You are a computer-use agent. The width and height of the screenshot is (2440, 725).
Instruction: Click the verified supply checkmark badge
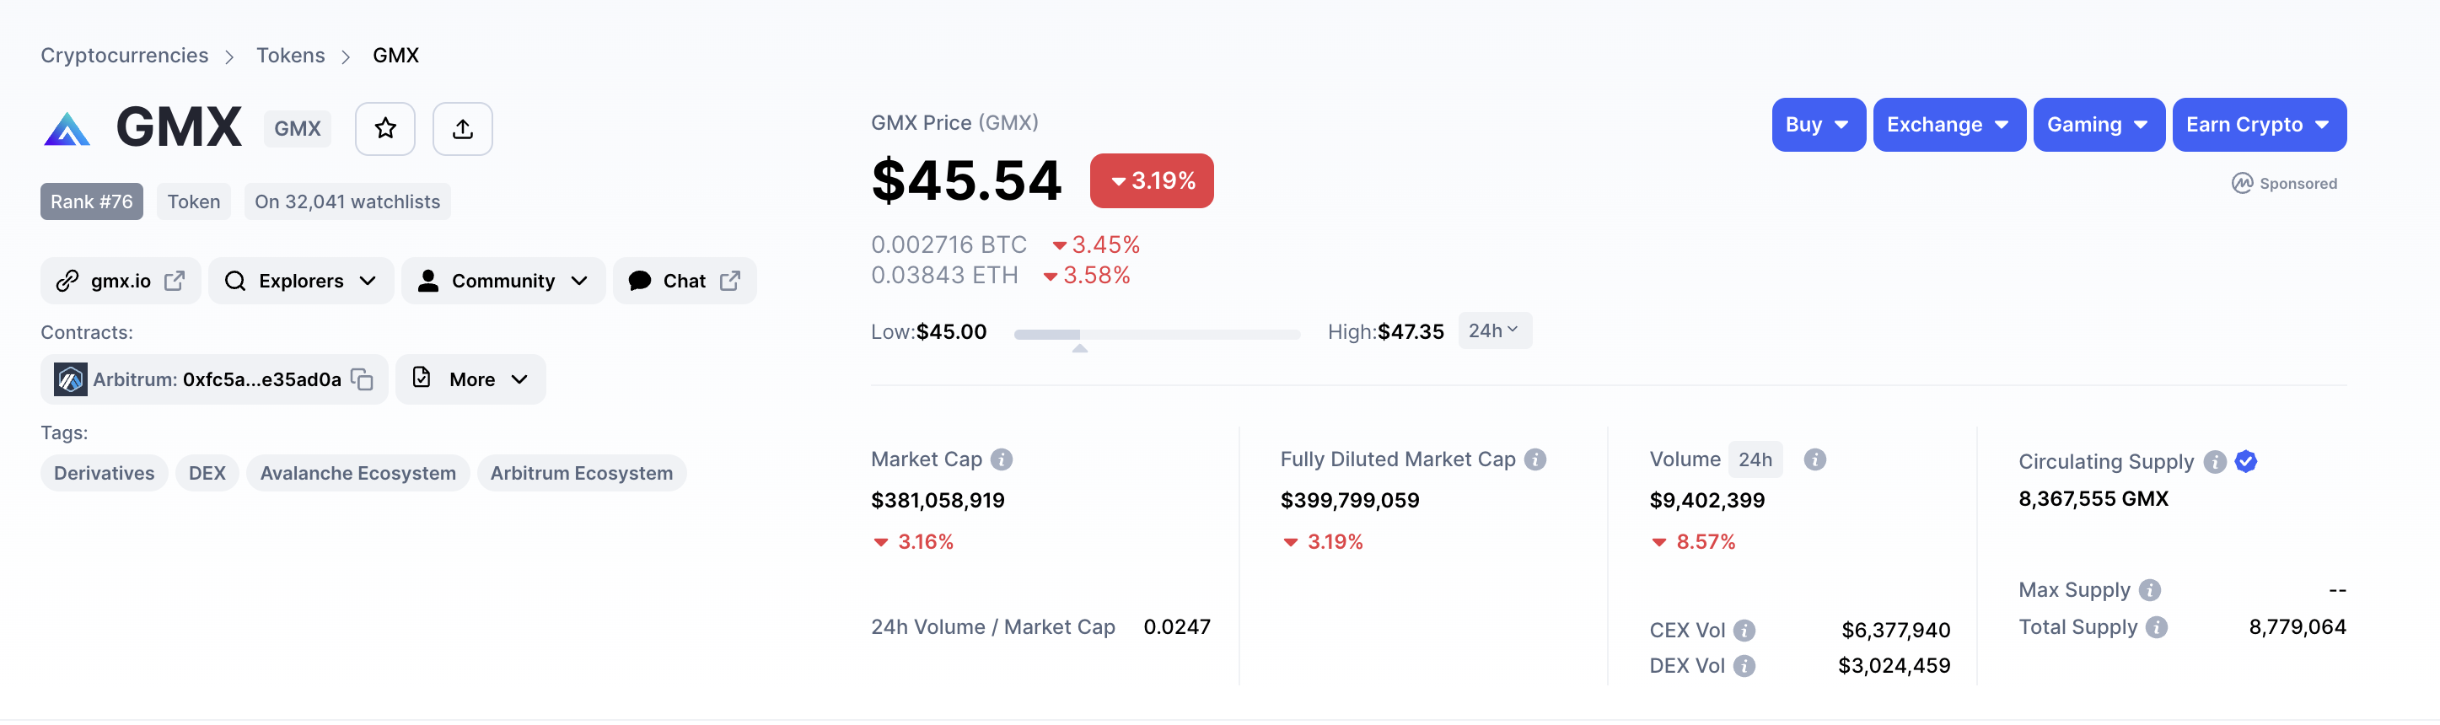[2246, 462]
